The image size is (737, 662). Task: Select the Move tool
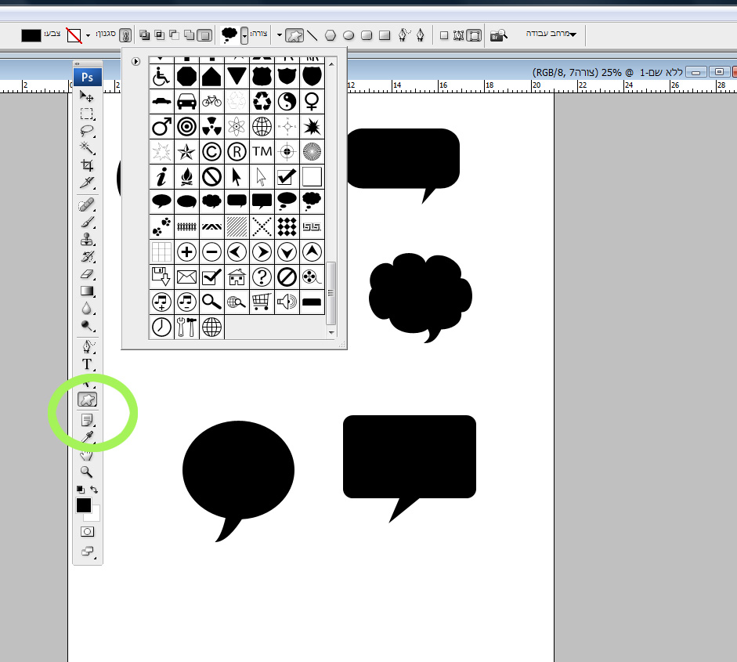tap(87, 97)
